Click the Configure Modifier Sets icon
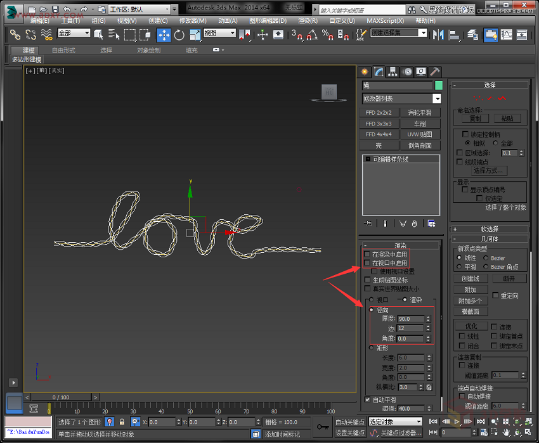 coord(431,224)
